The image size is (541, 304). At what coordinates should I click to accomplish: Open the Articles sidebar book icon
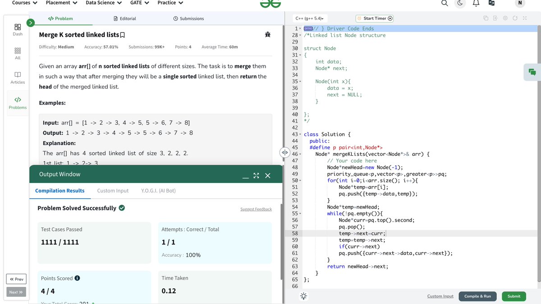(18, 77)
